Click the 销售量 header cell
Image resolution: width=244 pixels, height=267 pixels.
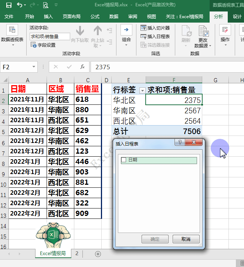88,89
